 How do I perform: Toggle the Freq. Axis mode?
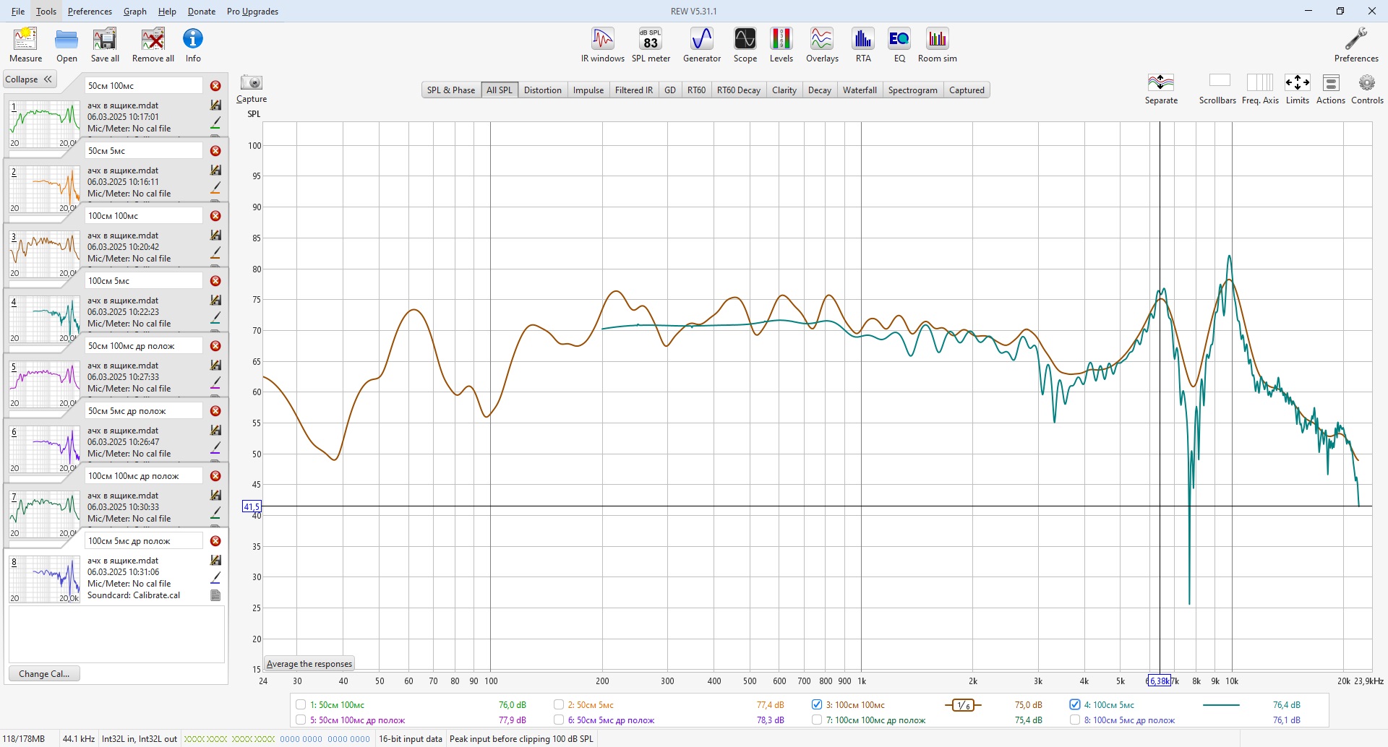[x=1260, y=90]
